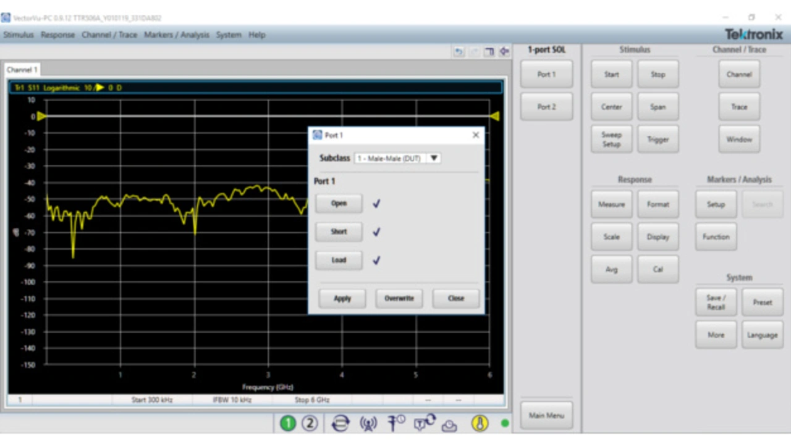Image resolution: width=791 pixels, height=445 pixels.
Task: Click the sweep cycle arrows status icon
Action: (x=340, y=423)
